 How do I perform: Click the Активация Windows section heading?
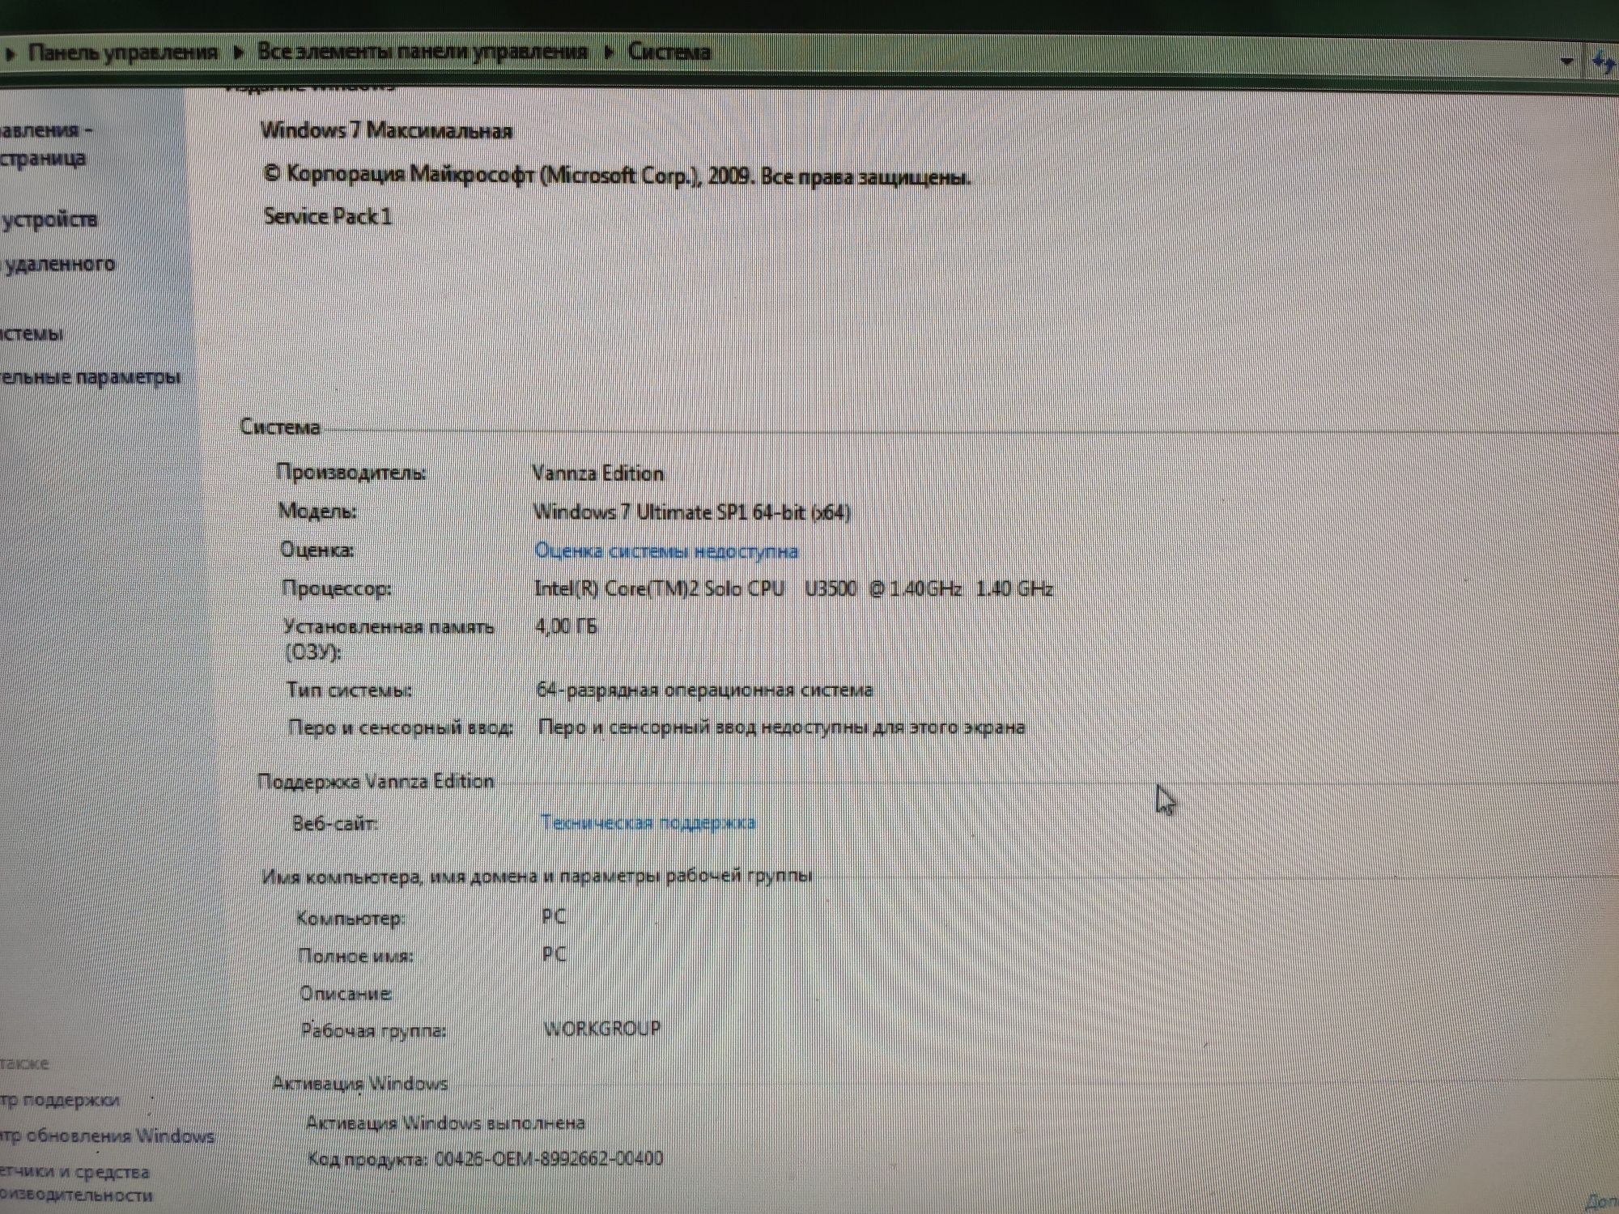pos(360,1084)
